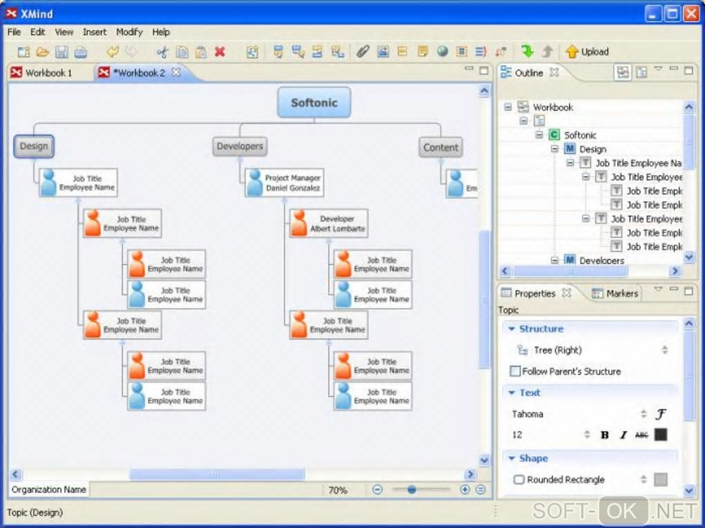Select the Content topic on canvas
This screenshot has height=528, width=705.
tap(441, 147)
